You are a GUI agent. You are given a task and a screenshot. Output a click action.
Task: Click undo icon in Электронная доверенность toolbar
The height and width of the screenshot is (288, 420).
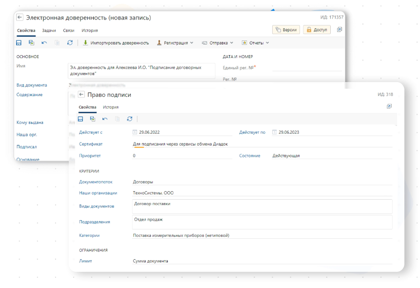tap(44, 43)
